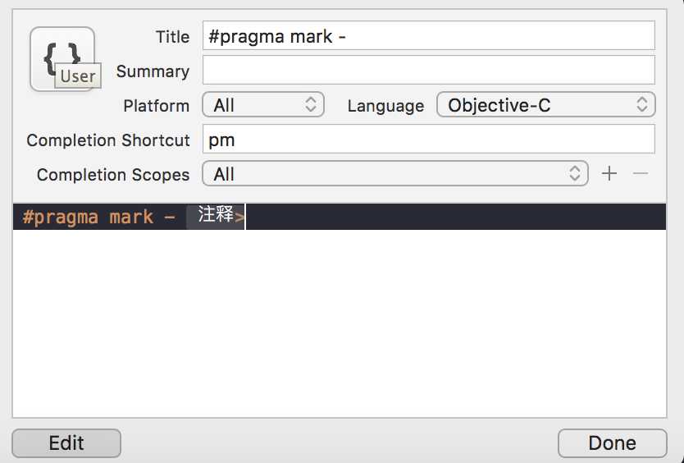
Task: Click the Summary label text
Action: click(x=153, y=71)
